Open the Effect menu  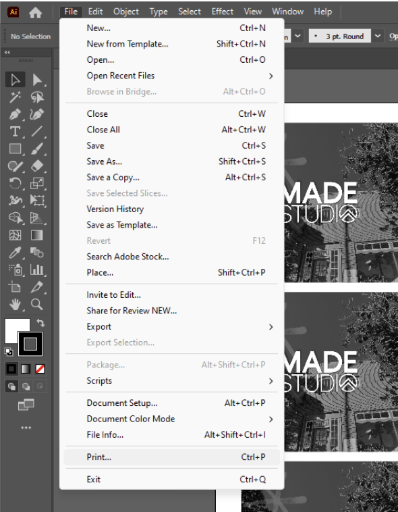[223, 11]
